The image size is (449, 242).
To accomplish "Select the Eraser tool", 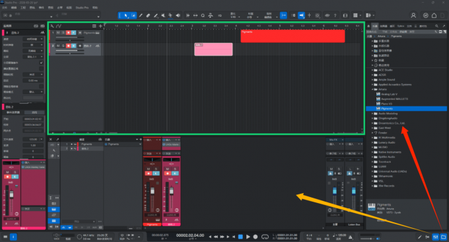I will 148,15.
